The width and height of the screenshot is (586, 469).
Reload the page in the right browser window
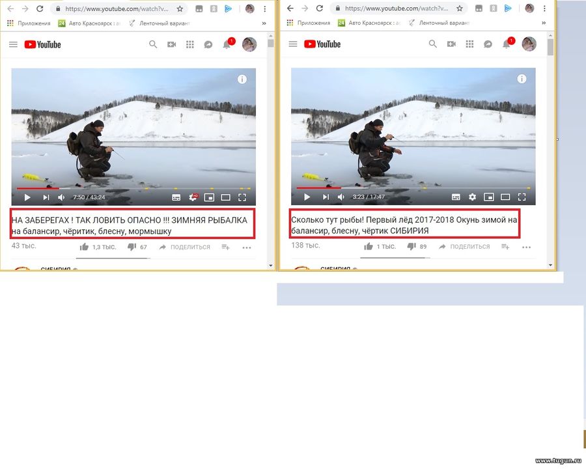tap(319, 8)
